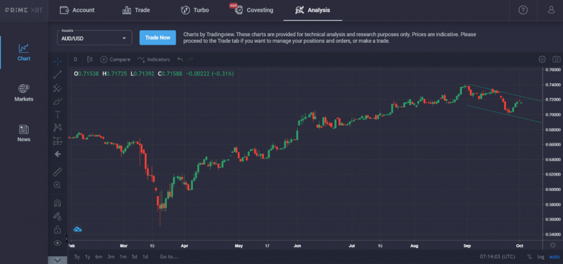This screenshot has width=563, height=264.
Task: Open chart settings gear icon
Action: pos(542,59)
